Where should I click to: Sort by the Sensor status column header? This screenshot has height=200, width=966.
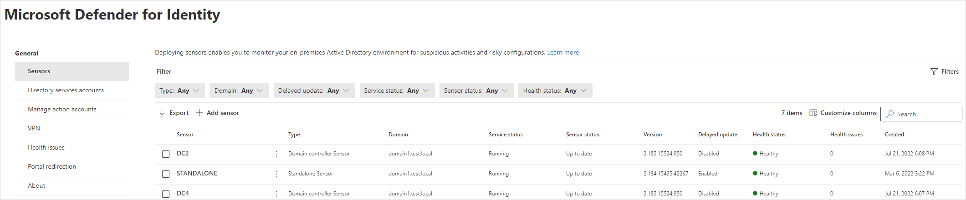pos(582,135)
